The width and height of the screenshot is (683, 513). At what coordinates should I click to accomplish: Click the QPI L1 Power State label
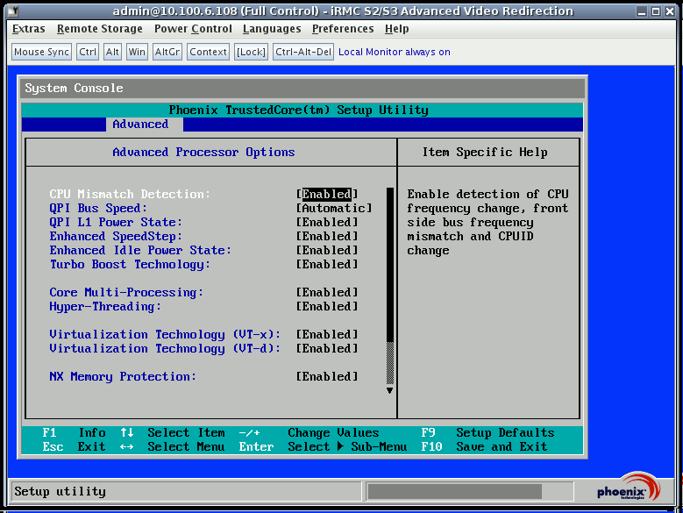pos(116,222)
